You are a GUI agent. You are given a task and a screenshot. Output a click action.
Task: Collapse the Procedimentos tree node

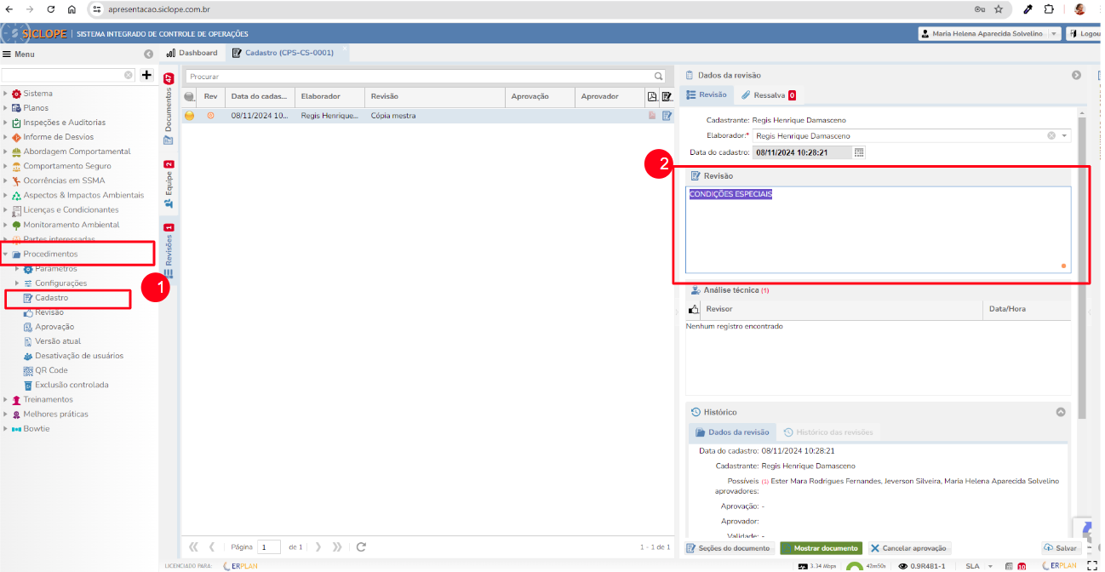(5, 255)
